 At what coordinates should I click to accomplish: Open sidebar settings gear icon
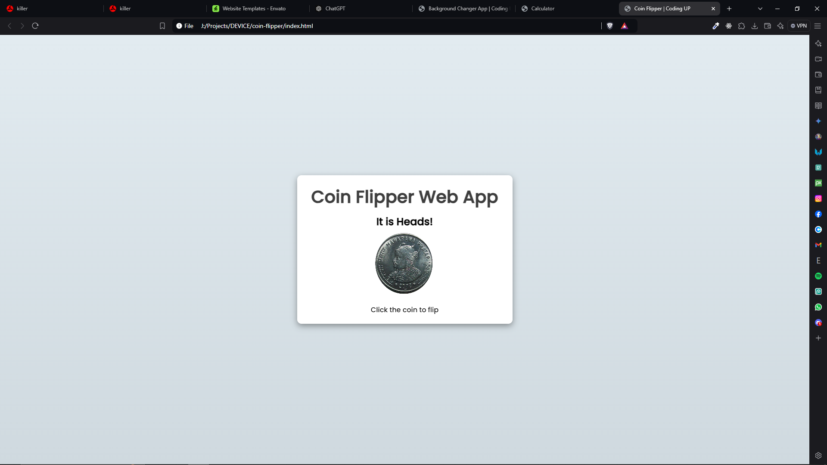pyautogui.click(x=818, y=456)
